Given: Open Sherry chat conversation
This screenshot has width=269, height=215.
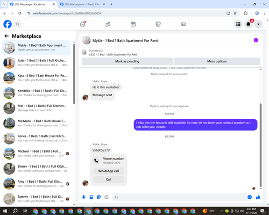Looking at the screenshot, I should 36,169.
